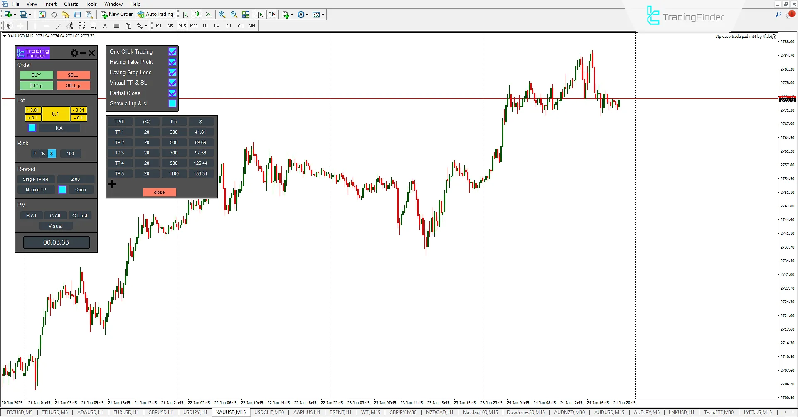
Task: Open the chart templates dropdown arrow
Action: (323, 15)
